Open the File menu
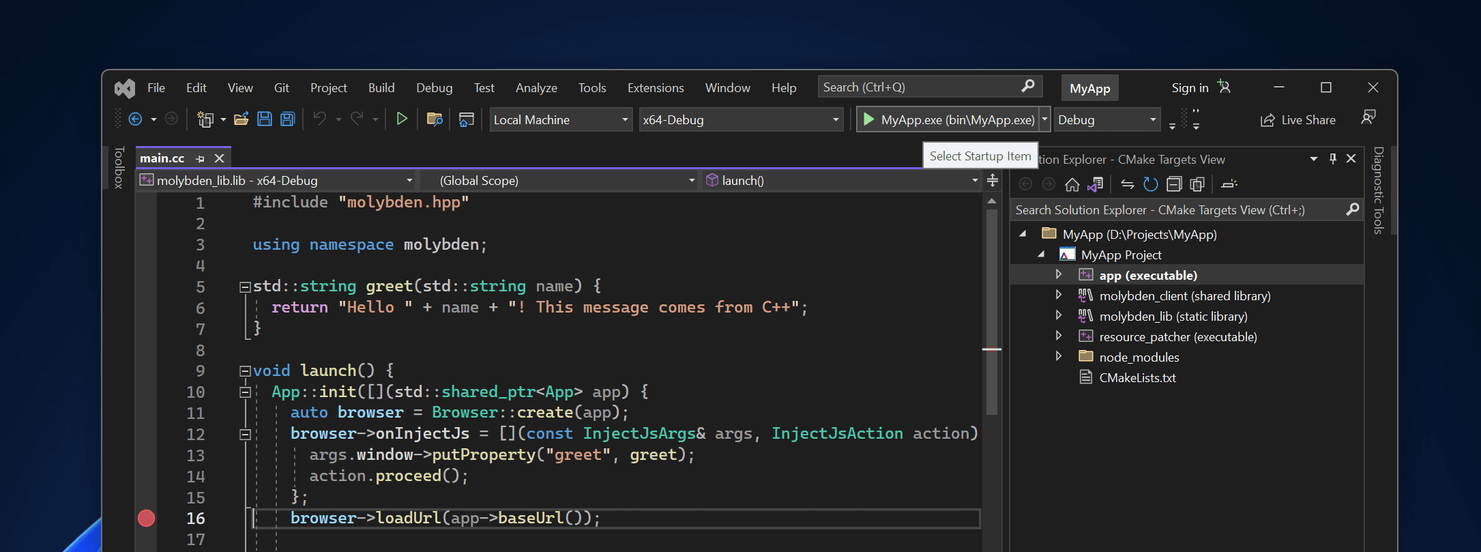 click(x=156, y=88)
